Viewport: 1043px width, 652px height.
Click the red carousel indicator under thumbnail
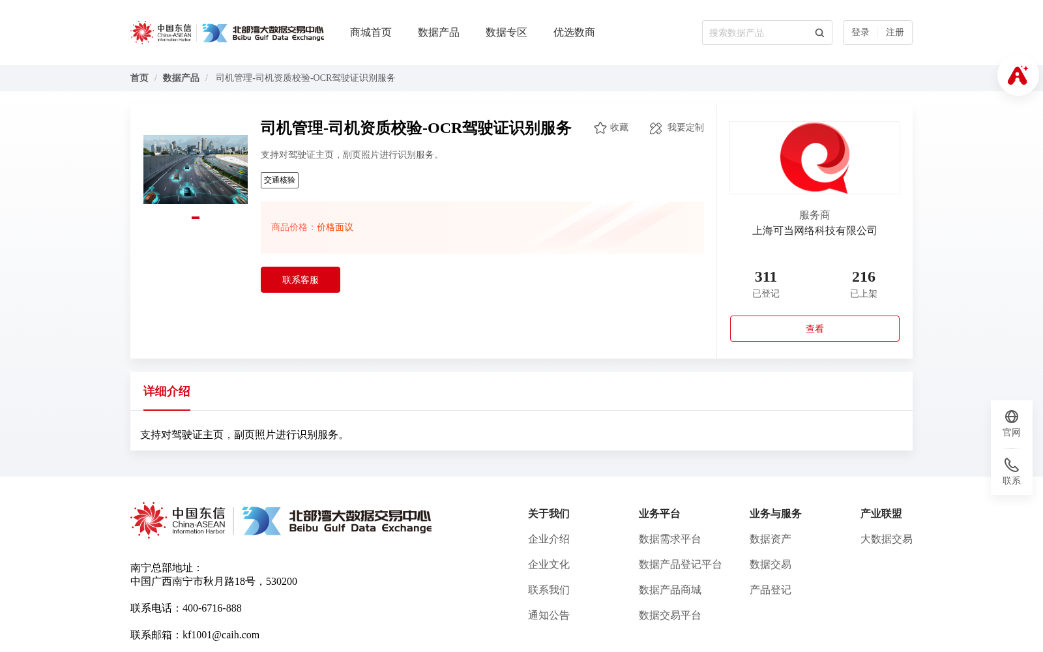tap(196, 218)
